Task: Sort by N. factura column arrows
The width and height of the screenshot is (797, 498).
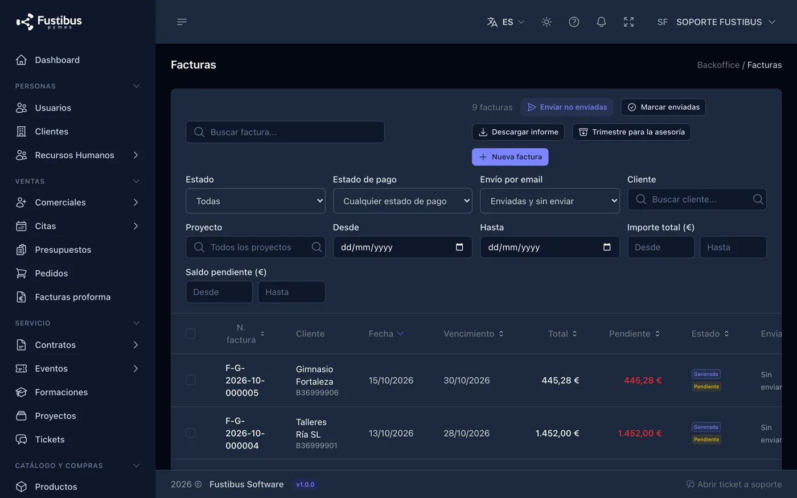Action: coord(262,334)
